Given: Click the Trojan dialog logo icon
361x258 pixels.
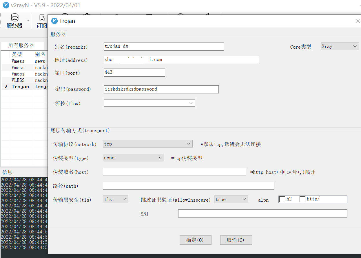Looking at the screenshot, I should coord(54,21).
